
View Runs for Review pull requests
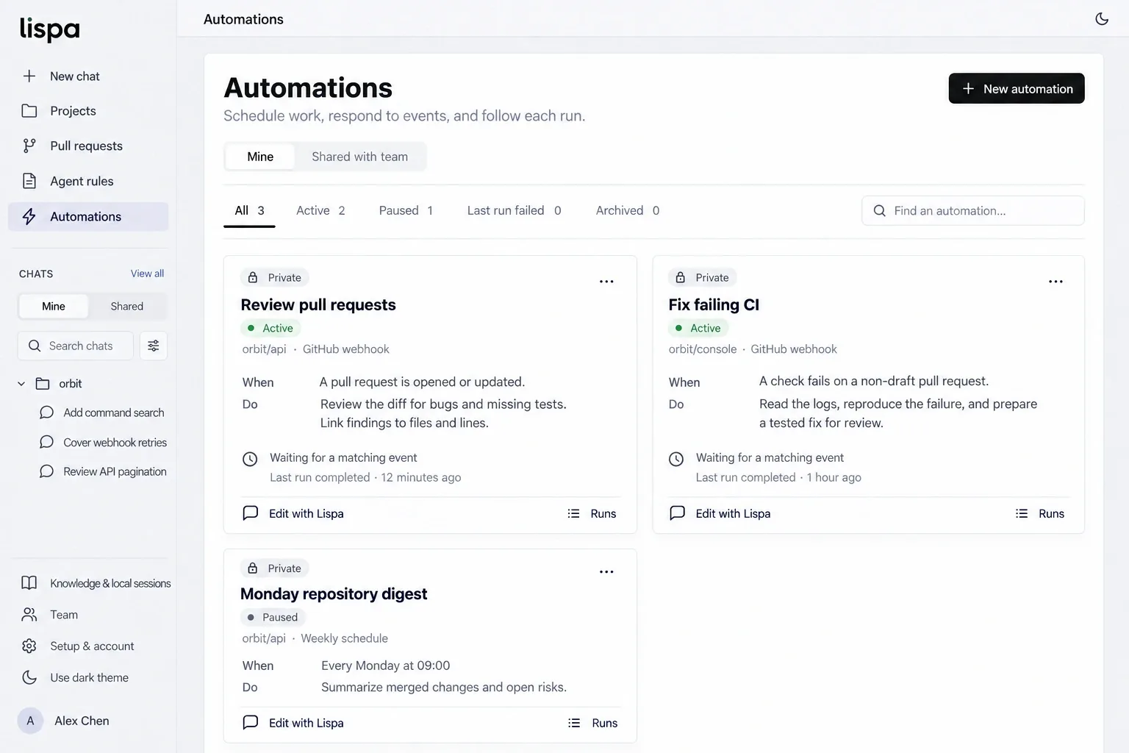click(592, 513)
